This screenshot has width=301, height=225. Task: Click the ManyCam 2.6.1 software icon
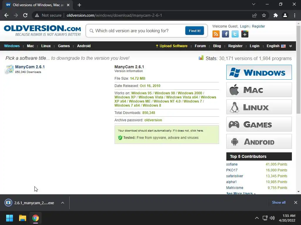click(x=9, y=69)
